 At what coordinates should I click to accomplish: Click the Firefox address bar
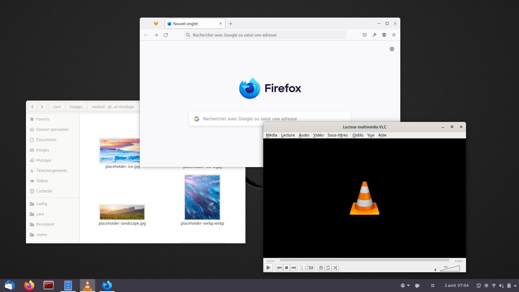pos(265,35)
